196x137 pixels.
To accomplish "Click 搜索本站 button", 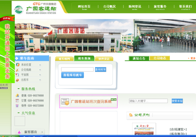I will 177,101.
